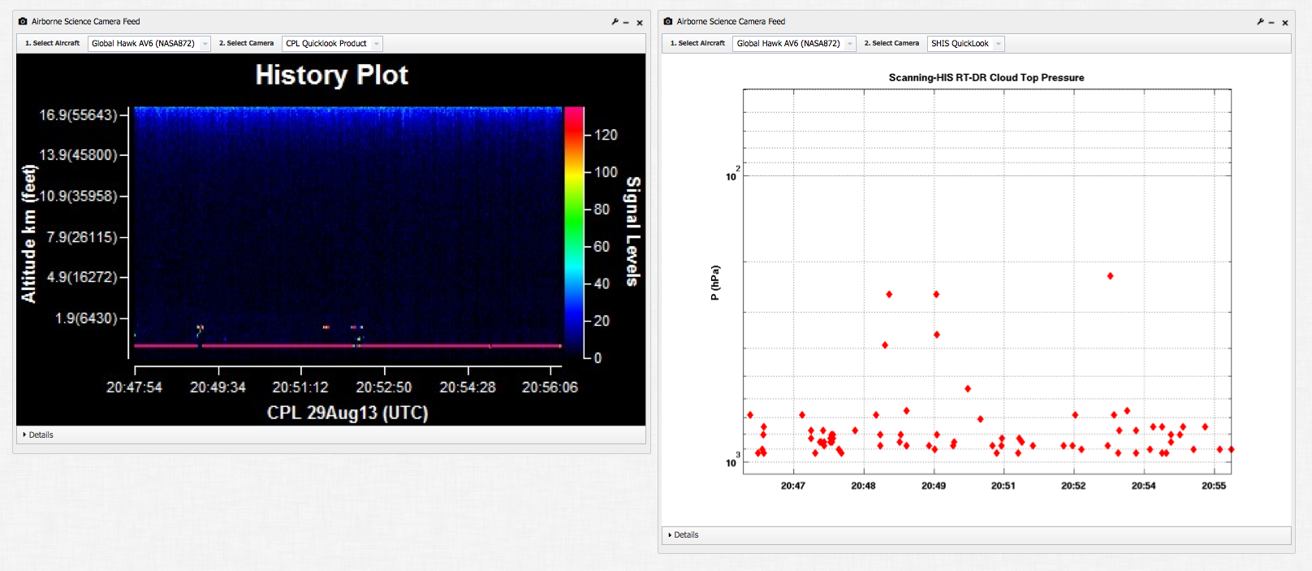Expand Details under the History Plot
This screenshot has height=571, width=1312.
tap(38, 435)
